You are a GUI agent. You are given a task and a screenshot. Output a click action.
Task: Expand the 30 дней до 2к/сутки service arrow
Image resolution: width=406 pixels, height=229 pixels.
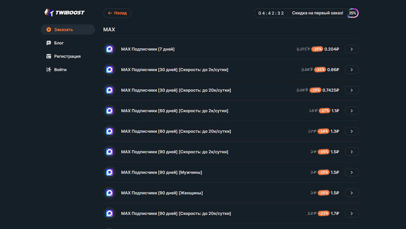352,70
